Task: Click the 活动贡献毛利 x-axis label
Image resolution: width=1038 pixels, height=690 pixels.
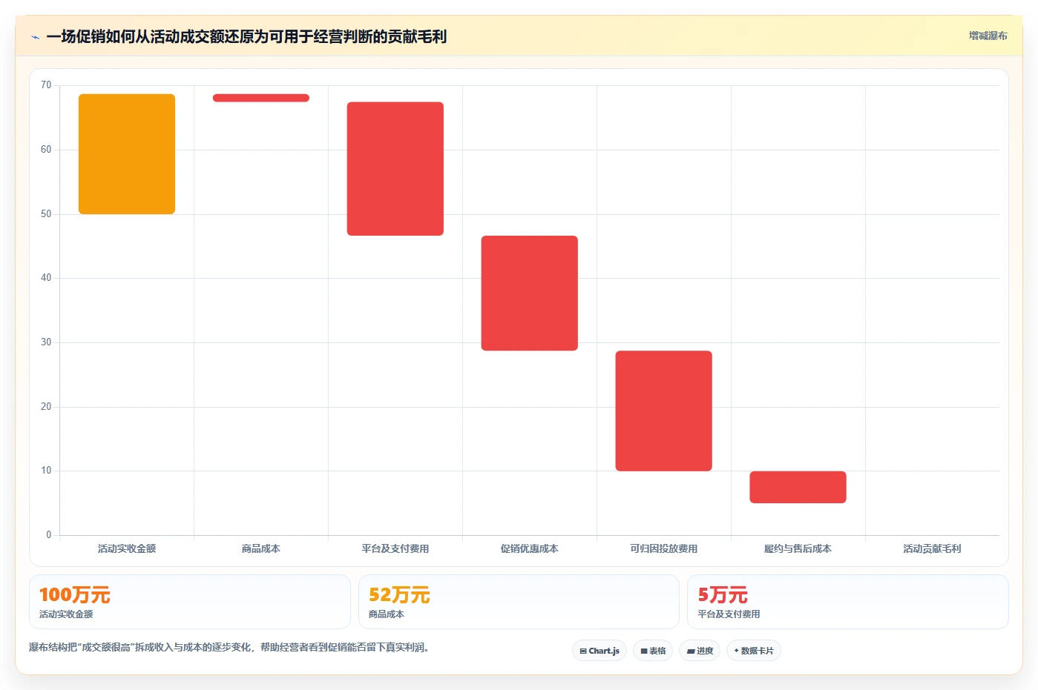Action: 932,548
